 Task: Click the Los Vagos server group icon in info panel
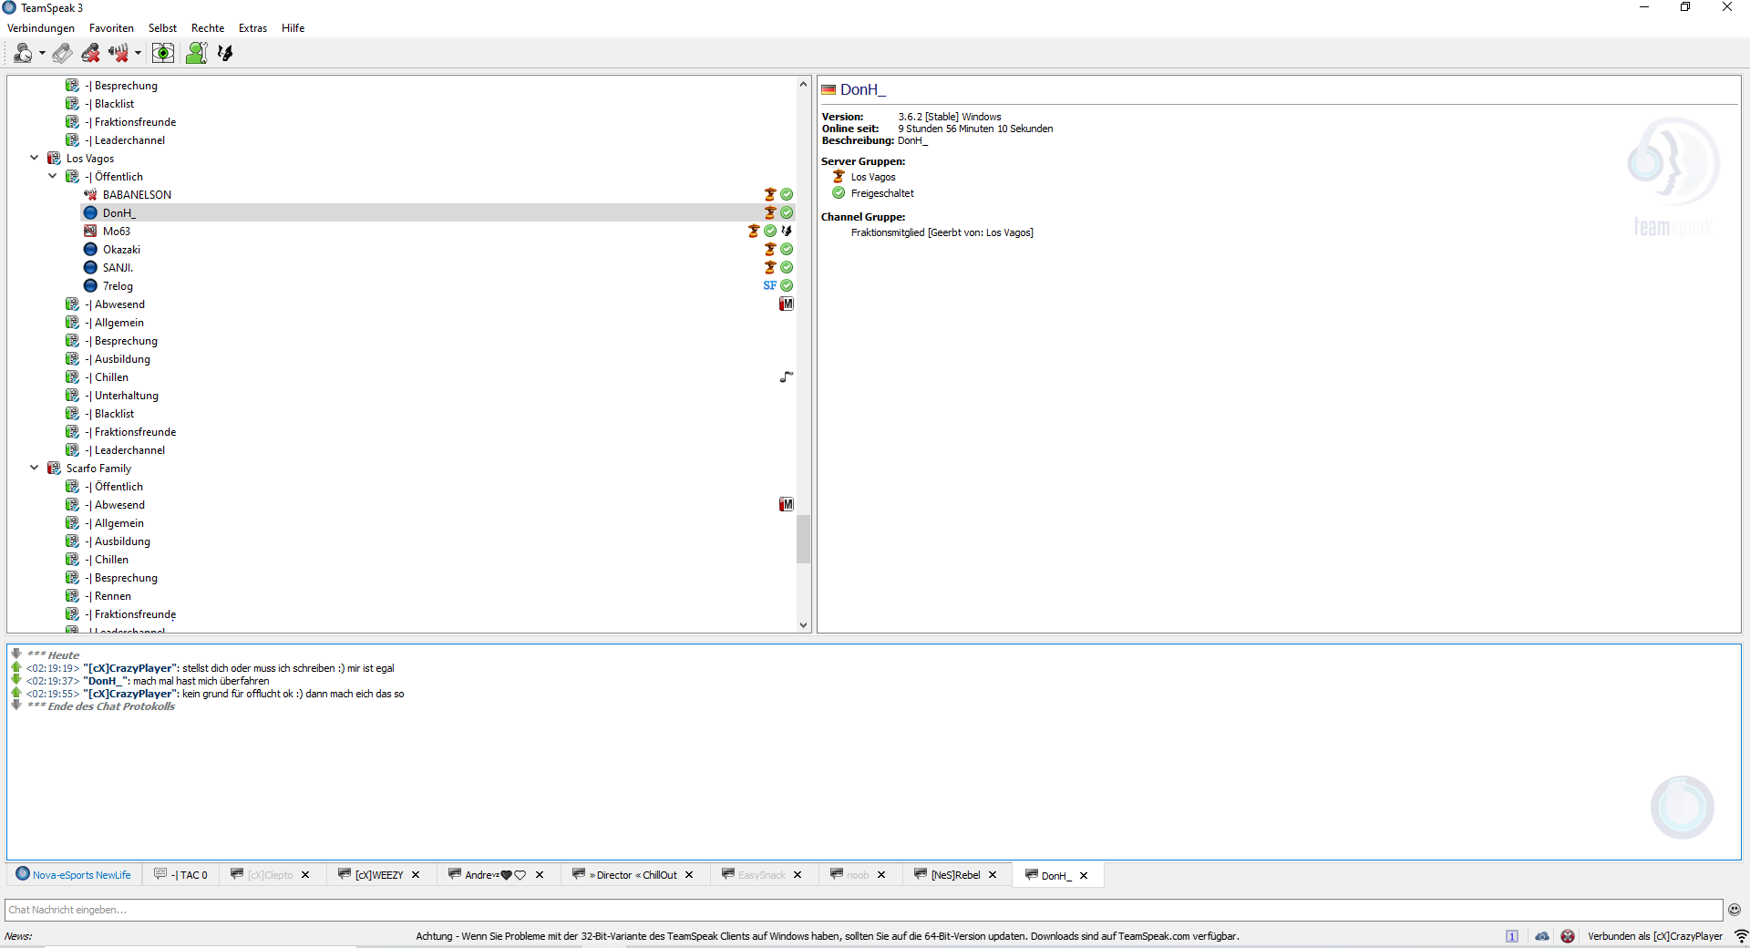(839, 177)
